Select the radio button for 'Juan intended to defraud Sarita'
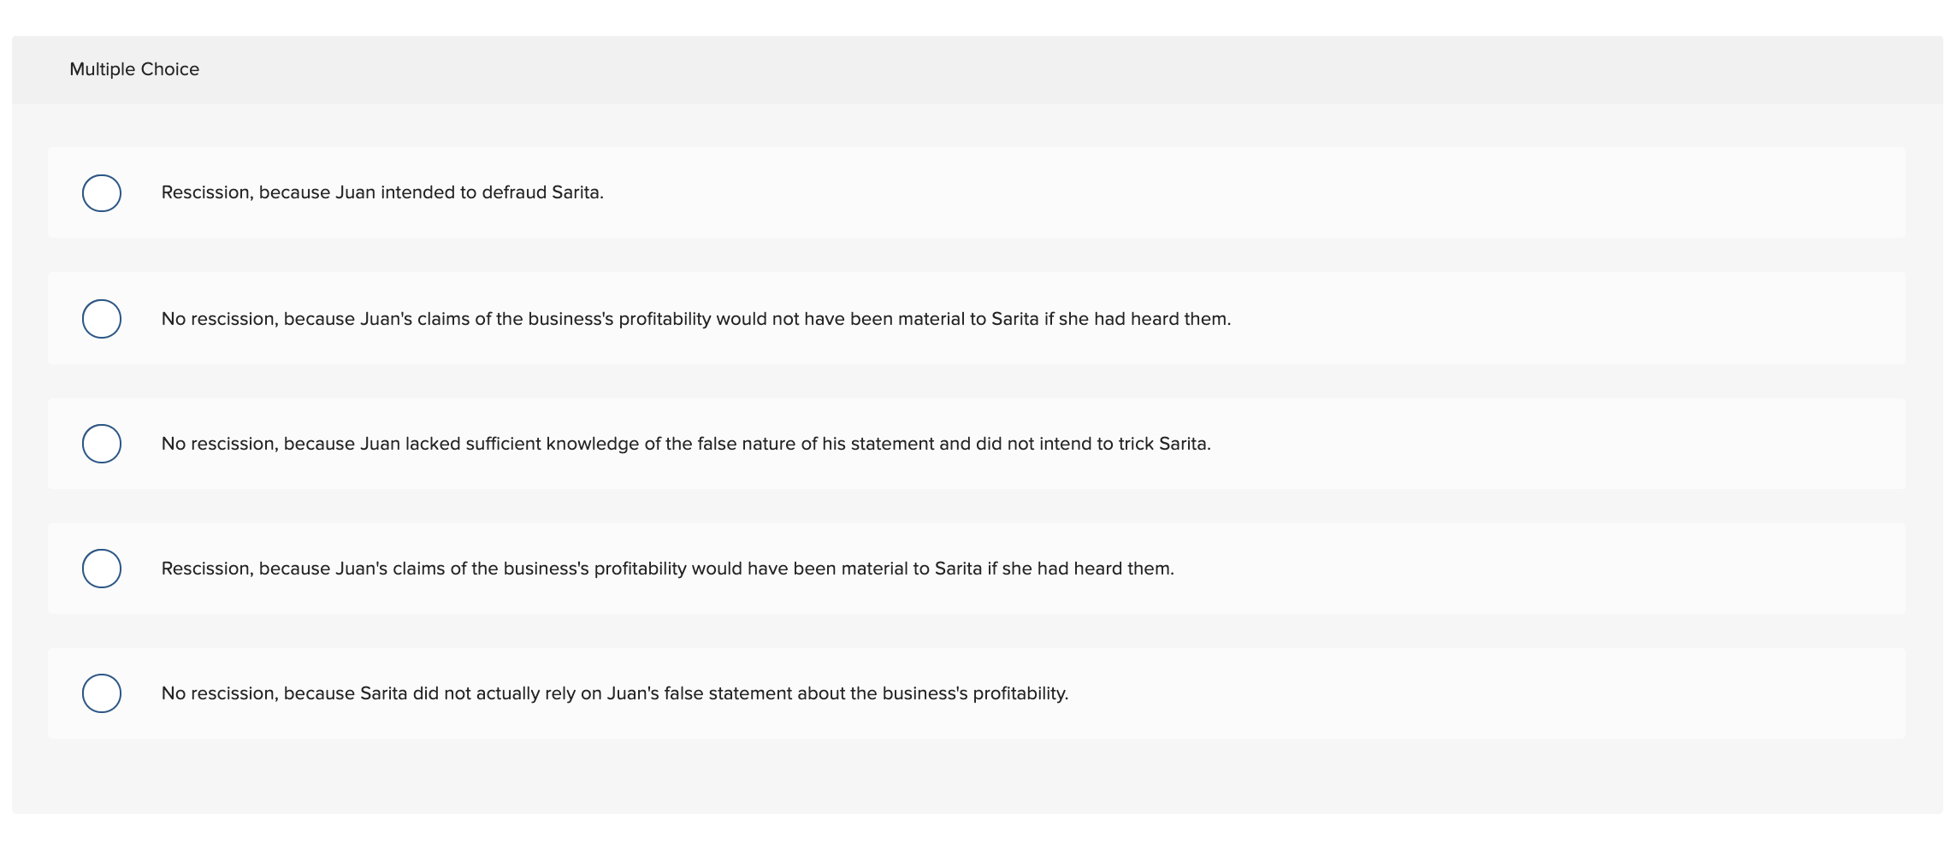This screenshot has height=843, width=1945. (x=102, y=193)
